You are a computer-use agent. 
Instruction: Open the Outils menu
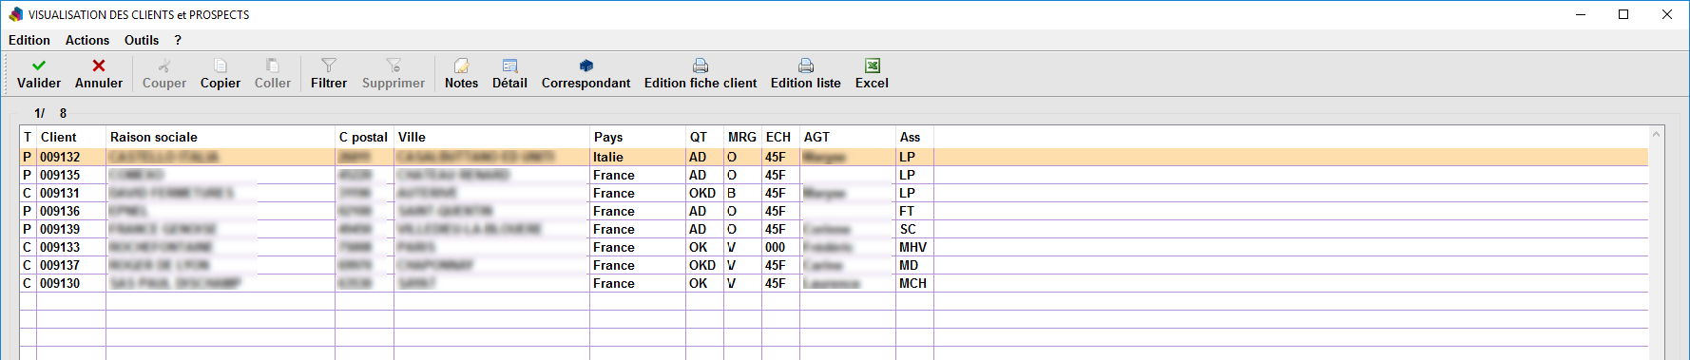(x=142, y=40)
